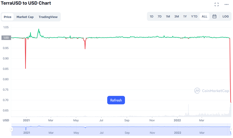Screen dimensions: 233x138
Task: Open the three-dot more options menu
Action: coord(226,4)
